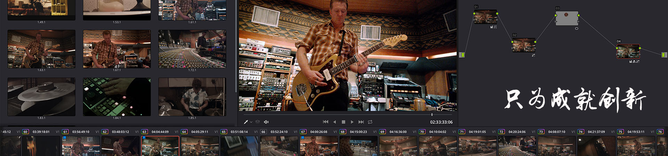Screen dimensions: 668x156
Task: Select timeline clip 72 thumbnail
Action: tap(517, 146)
